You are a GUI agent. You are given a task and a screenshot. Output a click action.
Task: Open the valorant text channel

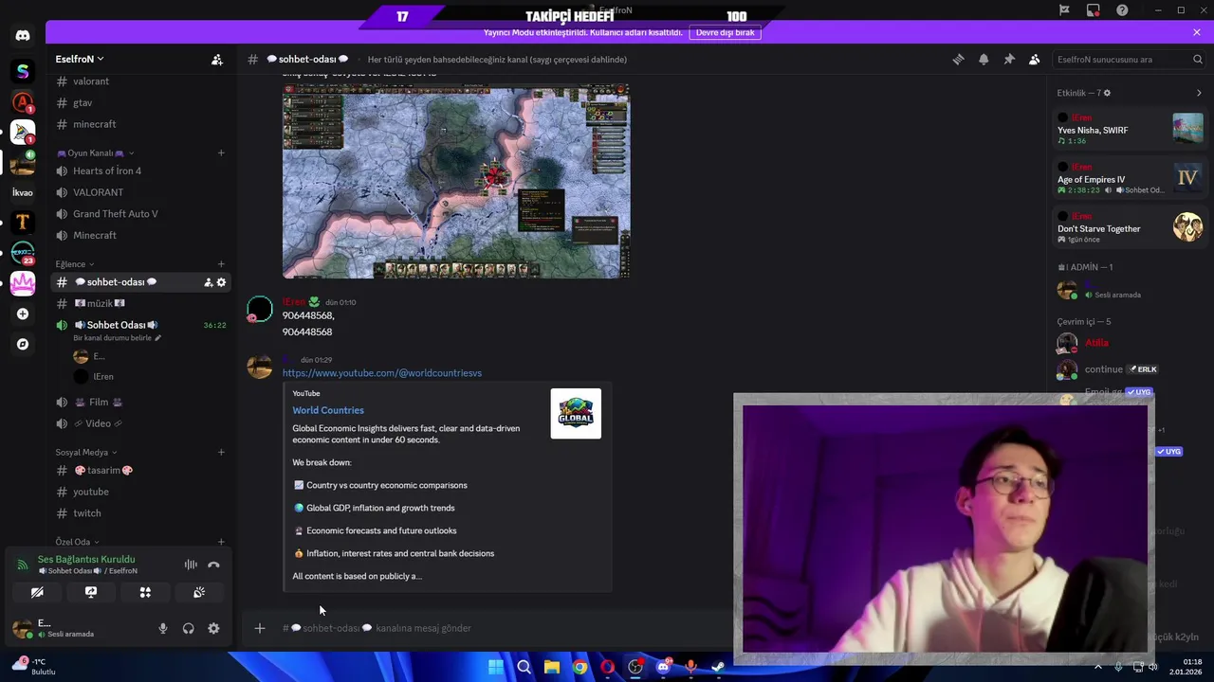point(140,81)
